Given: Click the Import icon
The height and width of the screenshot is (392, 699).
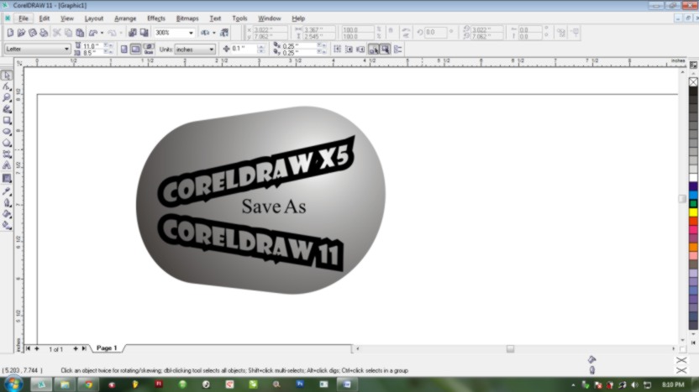Looking at the screenshot, I should 133,33.
